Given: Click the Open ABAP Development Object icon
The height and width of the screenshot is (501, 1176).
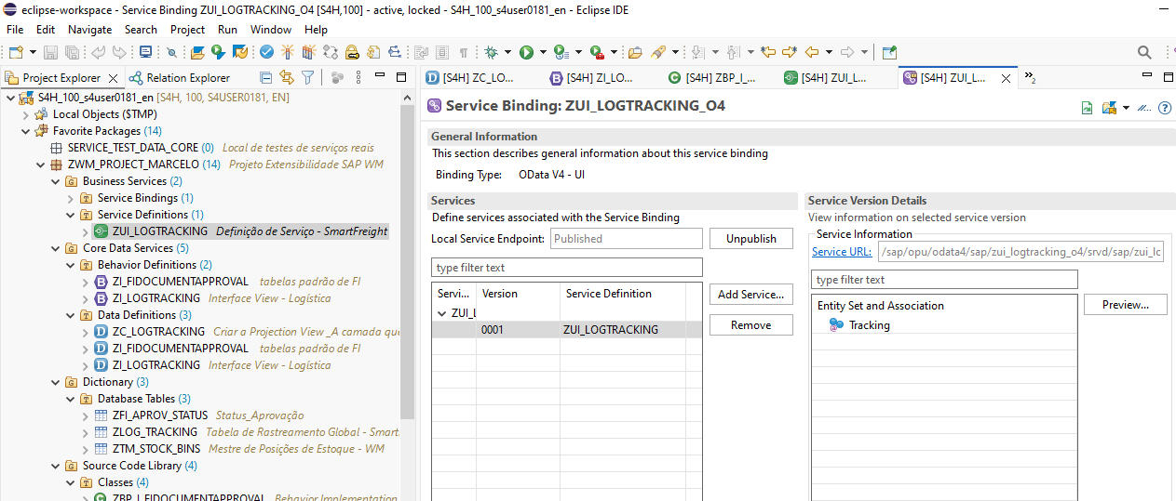Looking at the screenshot, I should (x=196, y=53).
